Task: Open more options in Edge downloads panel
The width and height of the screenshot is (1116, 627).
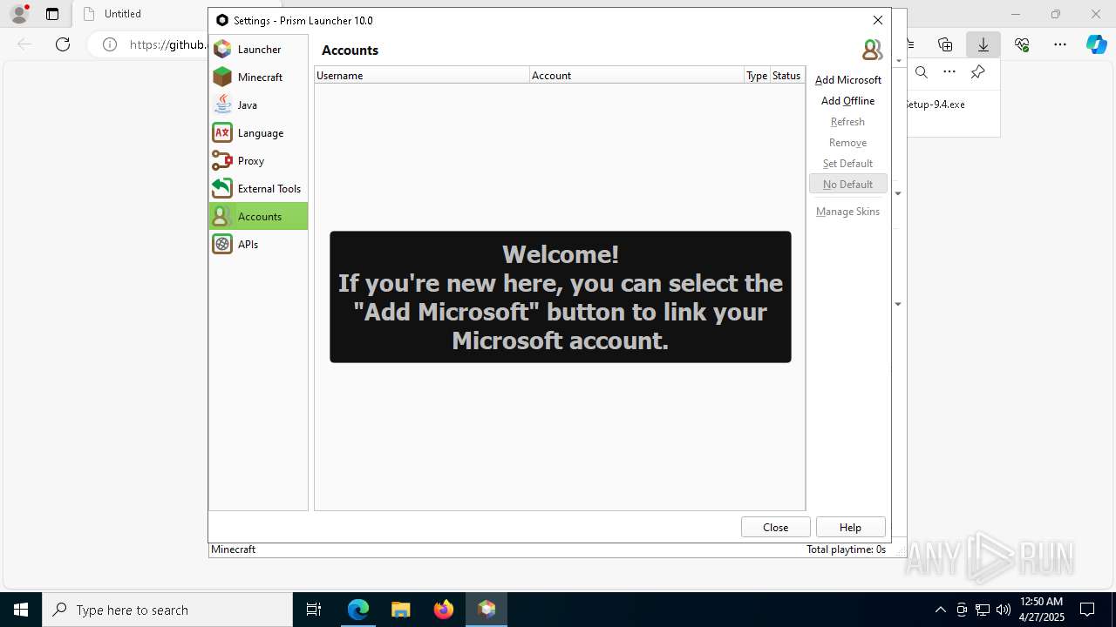Action: (x=949, y=72)
